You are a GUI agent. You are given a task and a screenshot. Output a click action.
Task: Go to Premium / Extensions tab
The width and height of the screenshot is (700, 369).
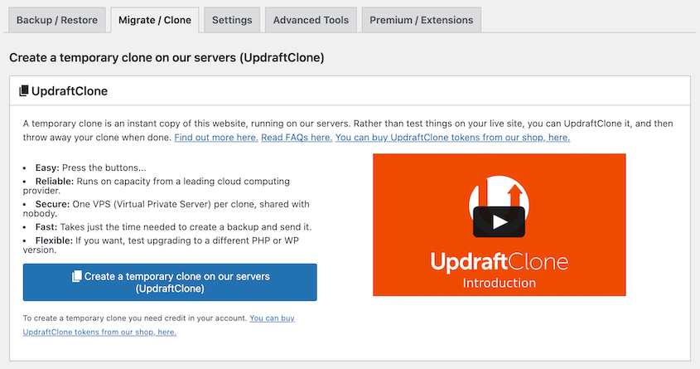coord(421,20)
